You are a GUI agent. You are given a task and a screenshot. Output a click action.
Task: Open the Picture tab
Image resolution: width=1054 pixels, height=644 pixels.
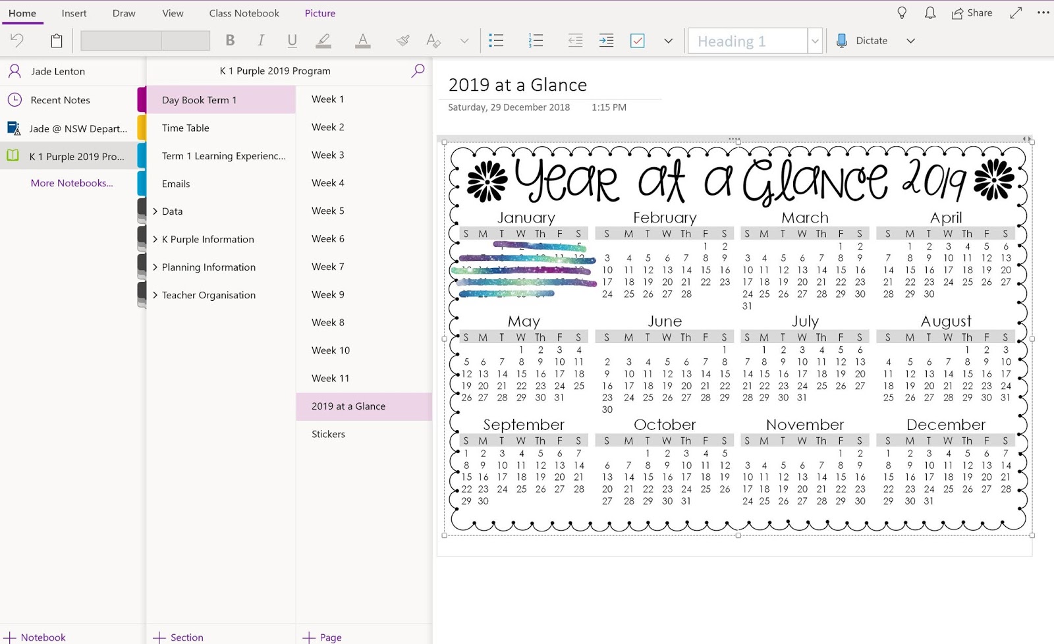320,13
